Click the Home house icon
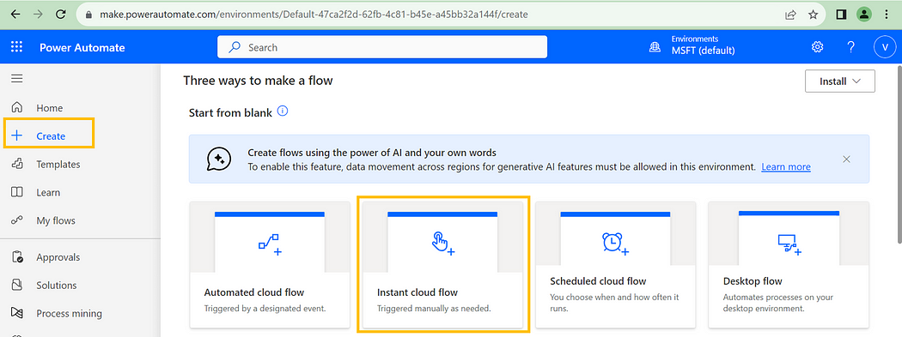The image size is (902, 337). (17, 107)
